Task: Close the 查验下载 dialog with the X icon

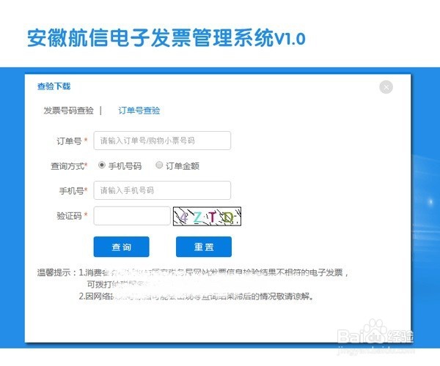Action: (x=386, y=87)
